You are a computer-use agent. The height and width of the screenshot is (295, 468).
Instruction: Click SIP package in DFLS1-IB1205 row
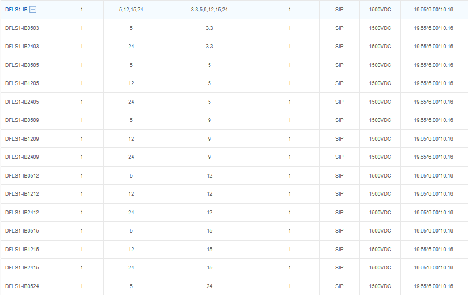point(339,83)
